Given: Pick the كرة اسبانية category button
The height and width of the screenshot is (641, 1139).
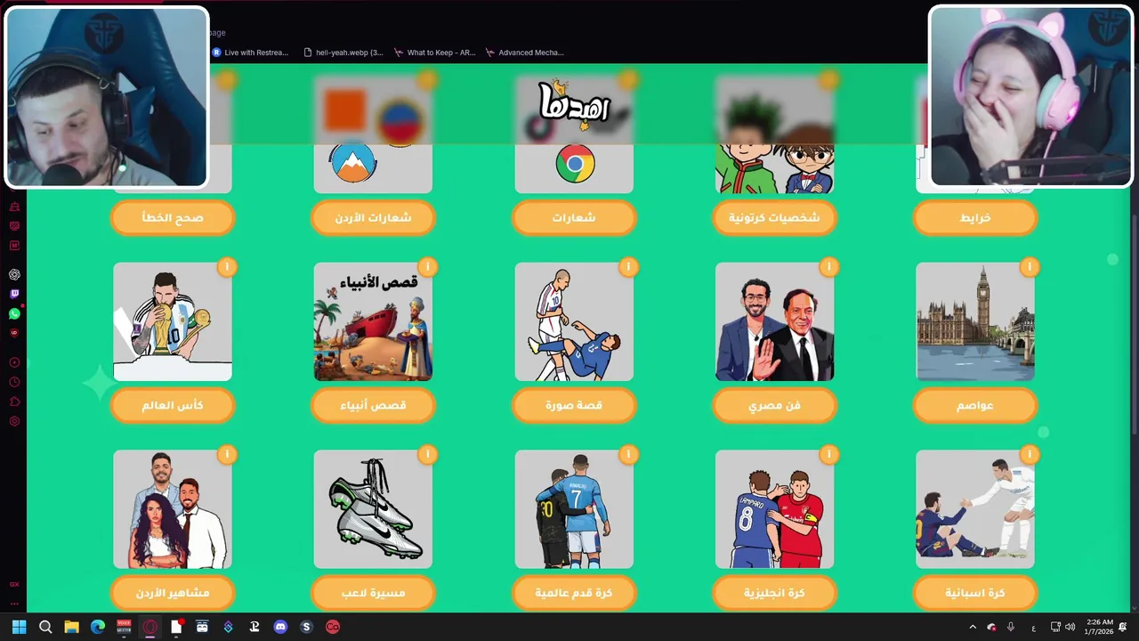Looking at the screenshot, I should pos(975,593).
